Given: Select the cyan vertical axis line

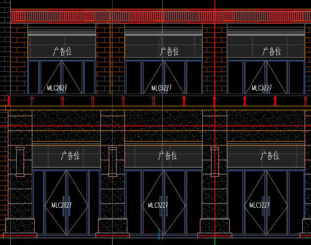Looking at the screenshot, I should coord(162,119).
